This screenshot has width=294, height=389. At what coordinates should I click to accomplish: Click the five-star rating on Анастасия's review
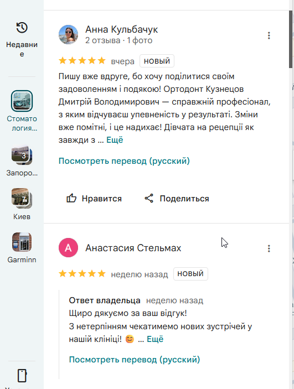click(82, 274)
